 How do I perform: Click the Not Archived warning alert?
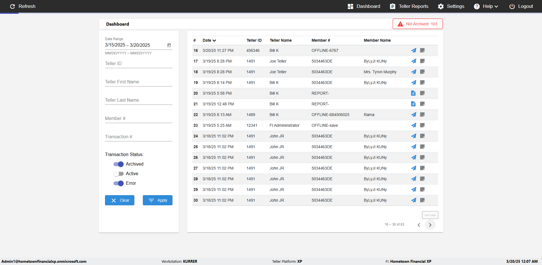tap(418, 24)
